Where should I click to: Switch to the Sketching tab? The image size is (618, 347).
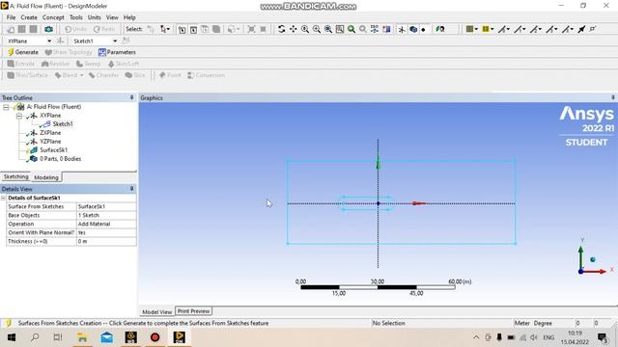click(15, 177)
